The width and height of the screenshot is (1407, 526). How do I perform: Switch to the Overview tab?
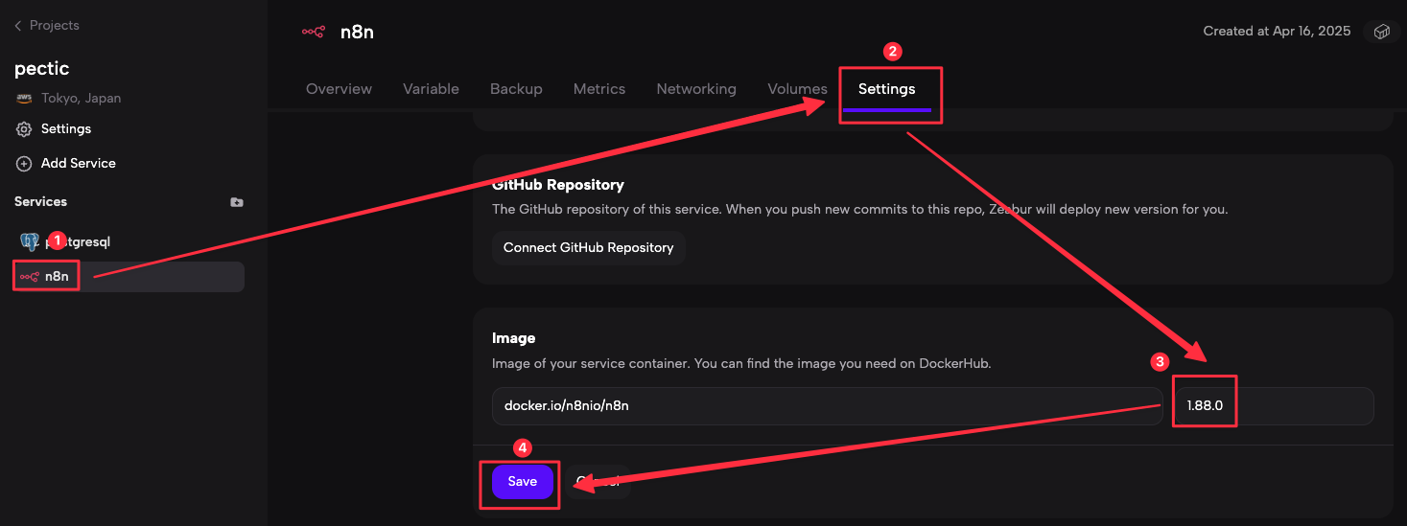click(339, 89)
